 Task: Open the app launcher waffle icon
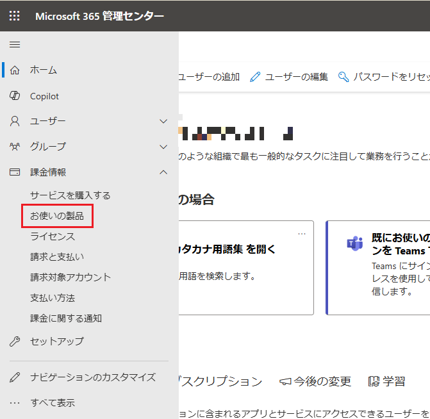pyautogui.click(x=14, y=16)
